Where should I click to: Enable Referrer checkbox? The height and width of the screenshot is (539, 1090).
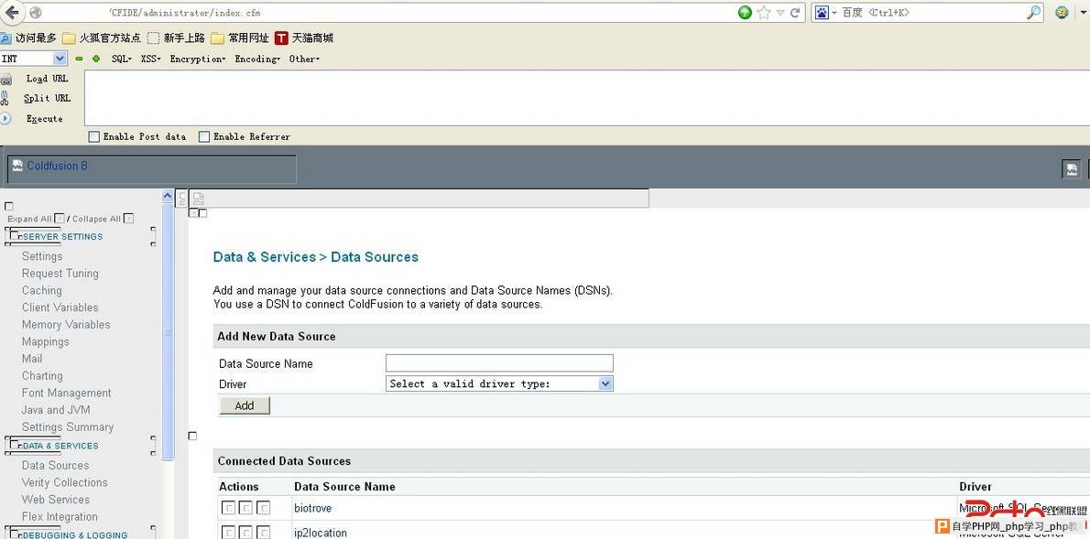[204, 137]
